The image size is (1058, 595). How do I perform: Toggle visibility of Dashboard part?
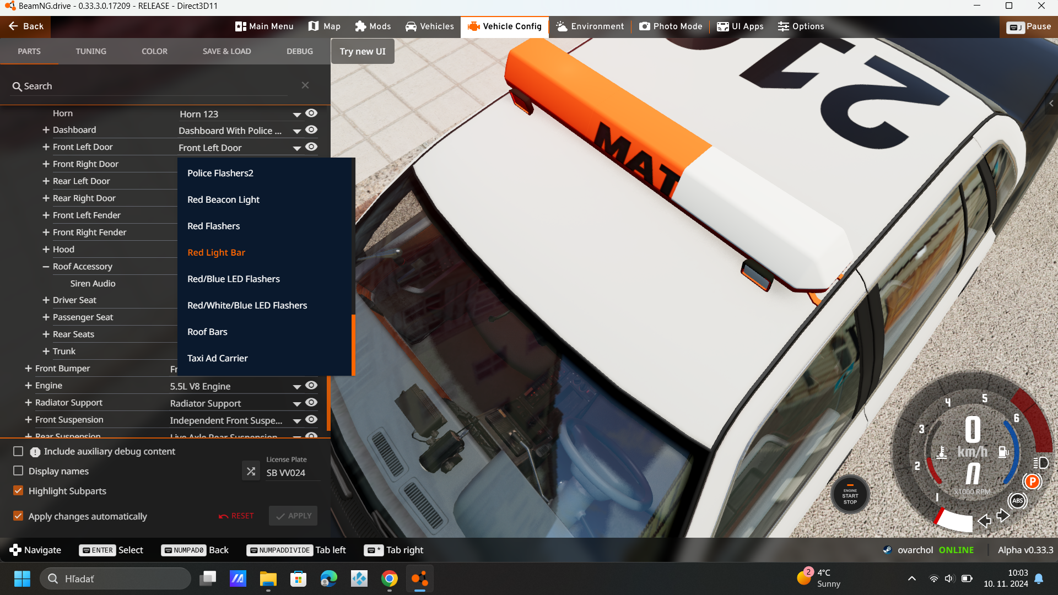pyautogui.click(x=311, y=130)
